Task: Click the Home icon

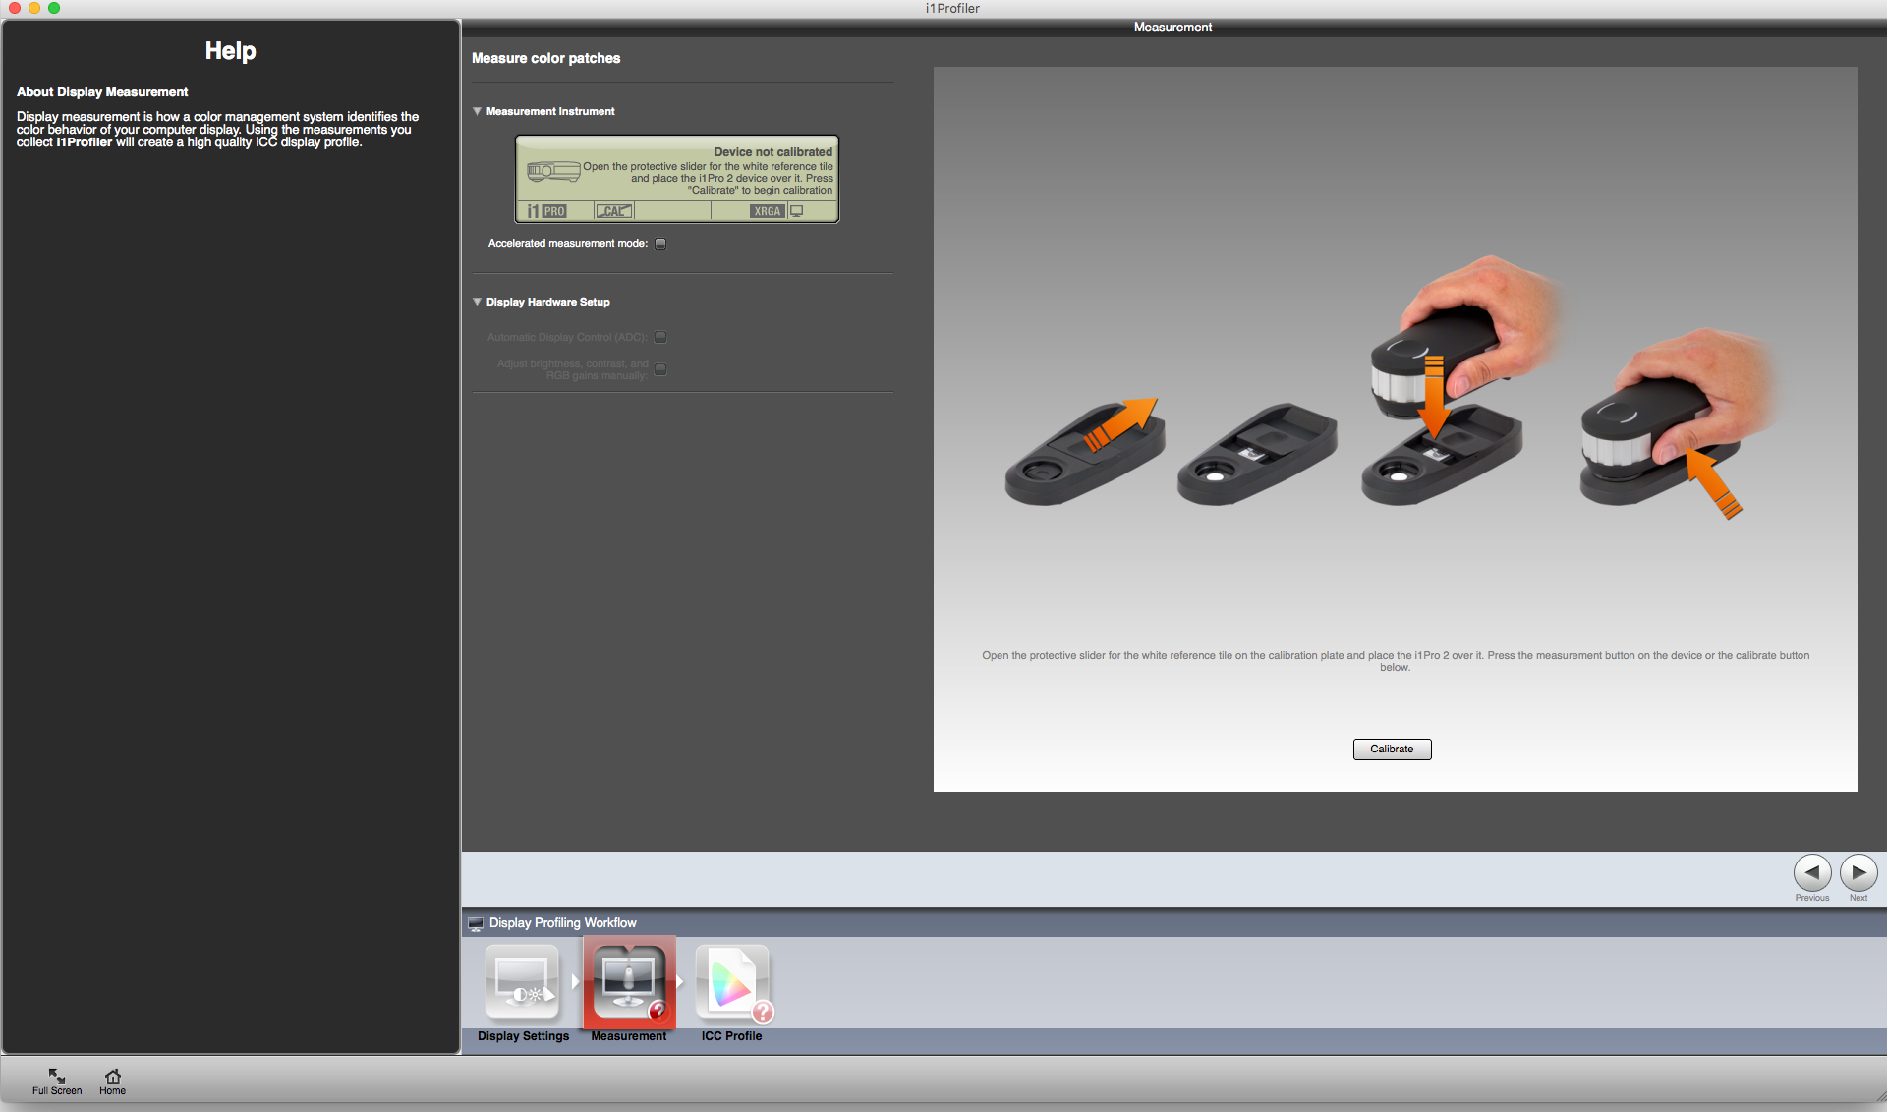Action: (x=112, y=1079)
